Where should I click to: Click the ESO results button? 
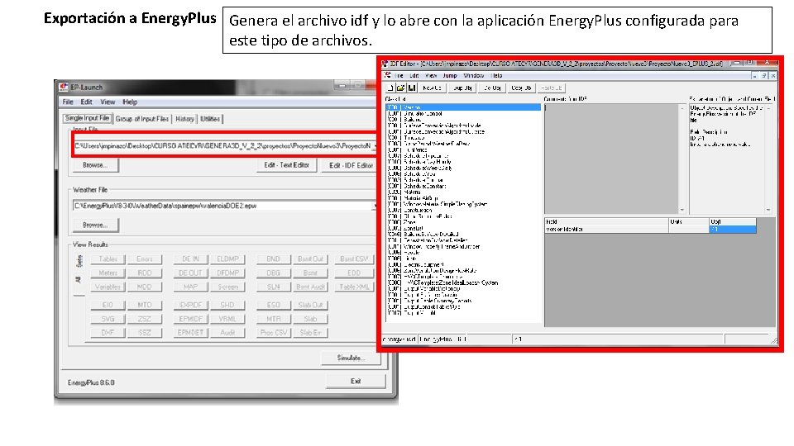274,305
